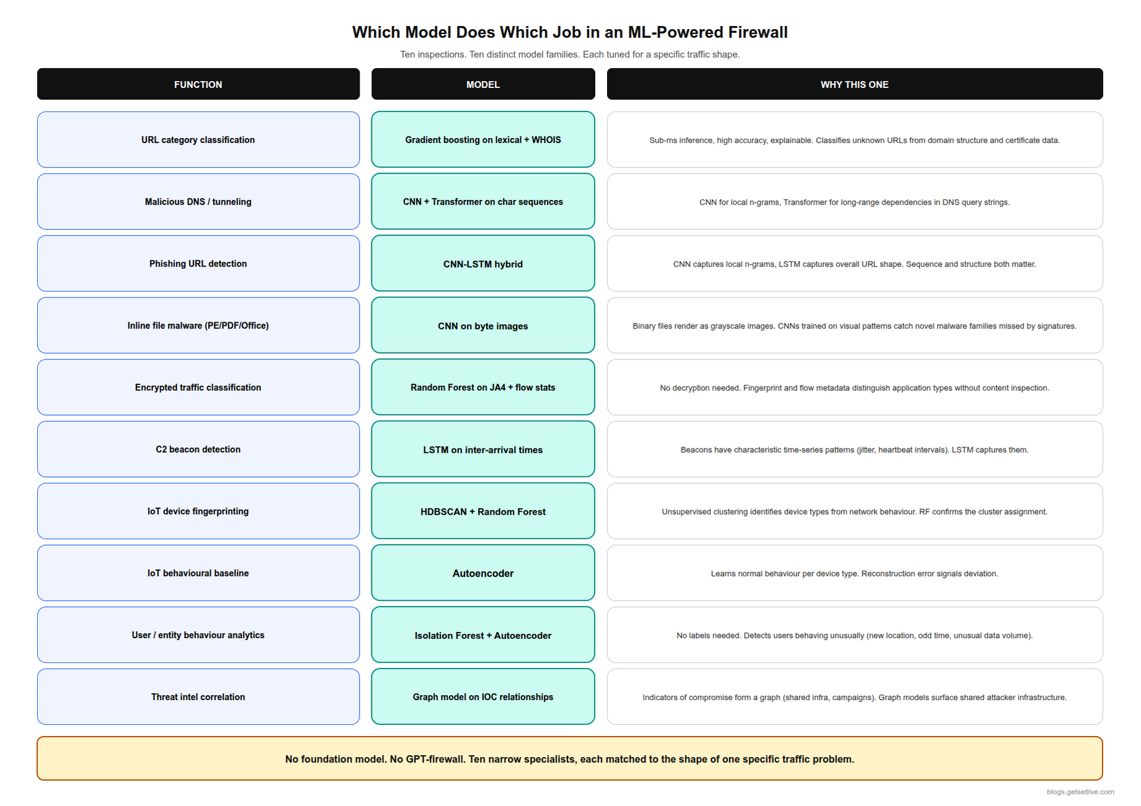The width and height of the screenshot is (1141, 806).
Task: Select the URL category classification cell
Action: click(198, 139)
